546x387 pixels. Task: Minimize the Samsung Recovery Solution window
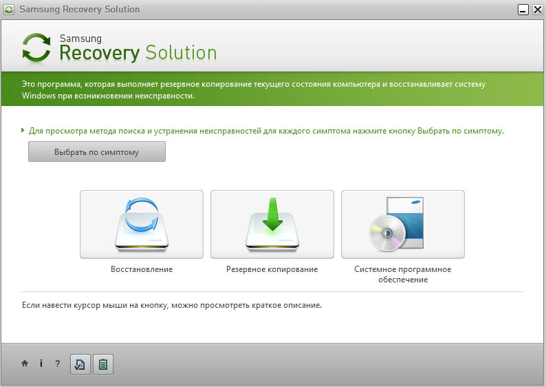(x=523, y=10)
